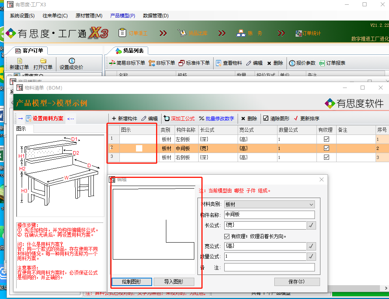
Task: Close the 编辑 dialog
Action: (322, 179)
